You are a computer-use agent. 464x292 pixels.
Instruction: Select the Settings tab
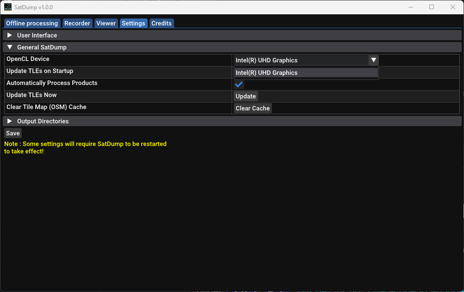tap(133, 23)
